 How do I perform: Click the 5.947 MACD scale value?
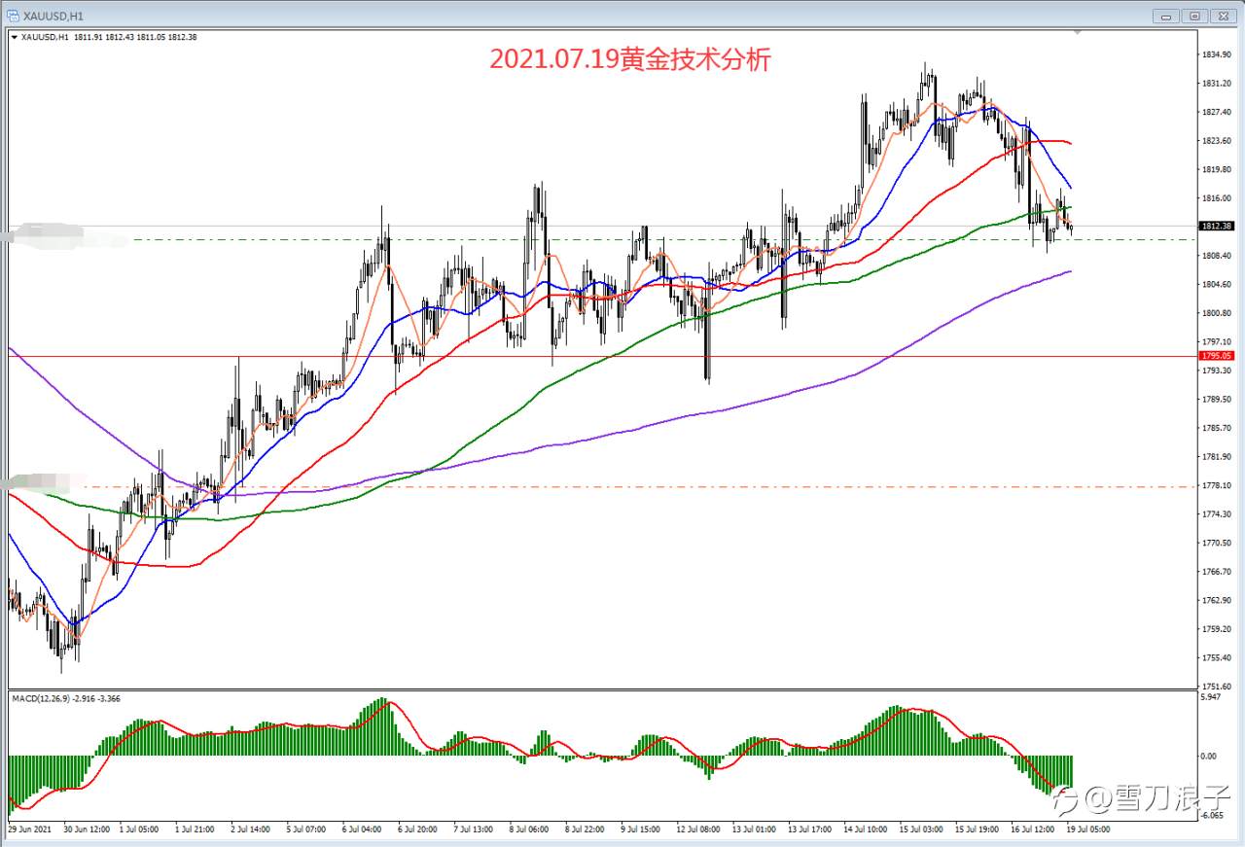pos(1212,697)
